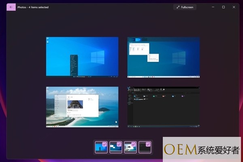Screen dimensions: 243x162
Task: Close the Photos window
Action: [x=234, y=7]
